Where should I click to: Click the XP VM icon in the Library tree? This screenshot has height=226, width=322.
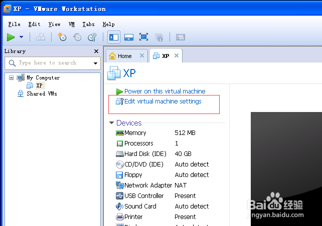(x=30, y=85)
